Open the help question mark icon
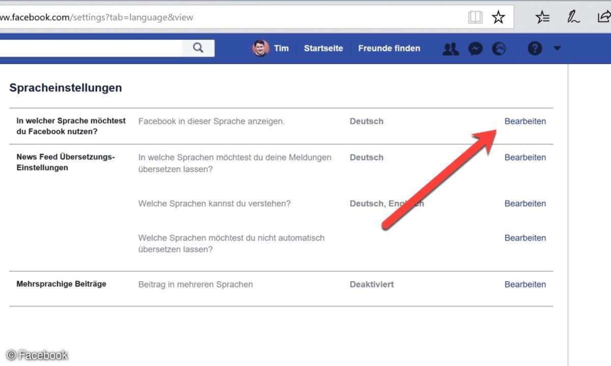Screen dimensions: 611x366 pyautogui.click(x=535, y=49)
